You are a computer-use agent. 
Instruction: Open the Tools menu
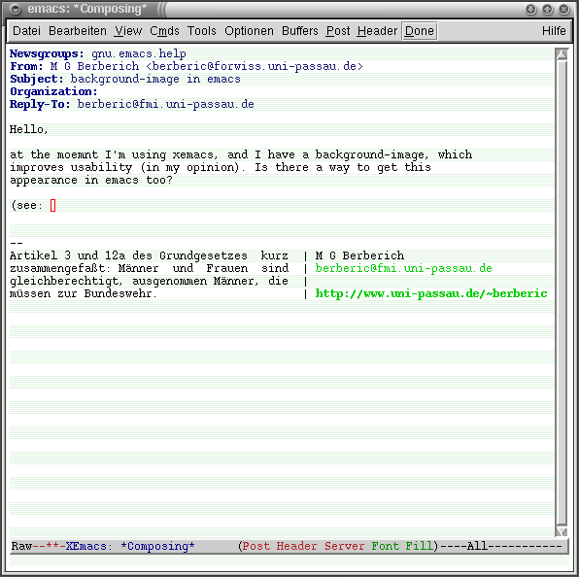tap(202, 31)
